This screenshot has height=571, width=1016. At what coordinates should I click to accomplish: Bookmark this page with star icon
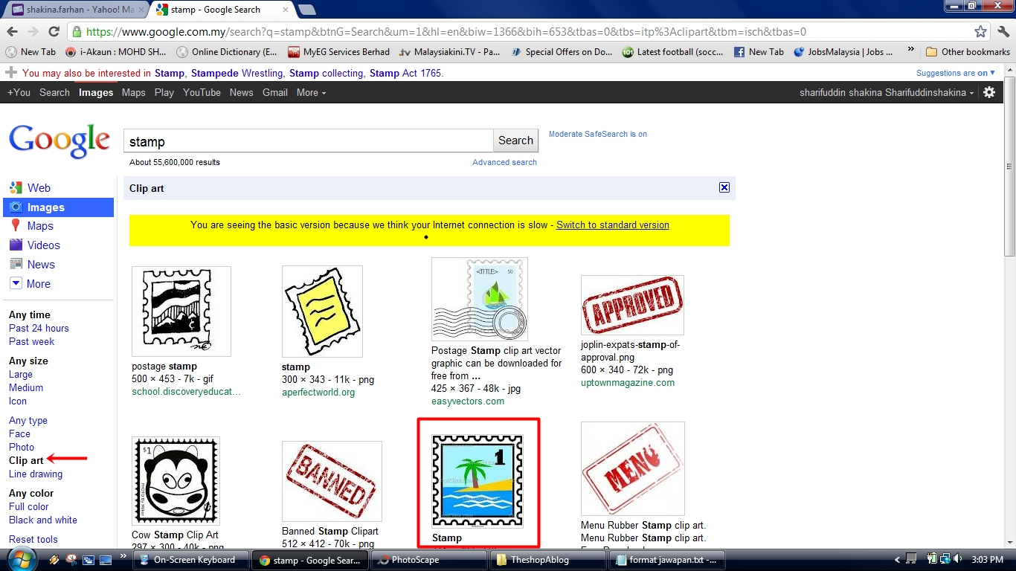[980, 32]
